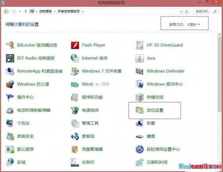Open the Windows 移动中心 icon
The width and height of the screenshot is (223, 172).
pos(140,84)
